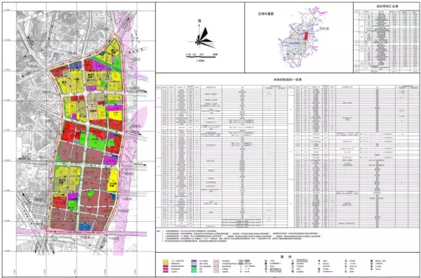421x278 pixels.
Task: Click the 图例 legend heading
Action: pyautogui.click(x=287, y=256)
